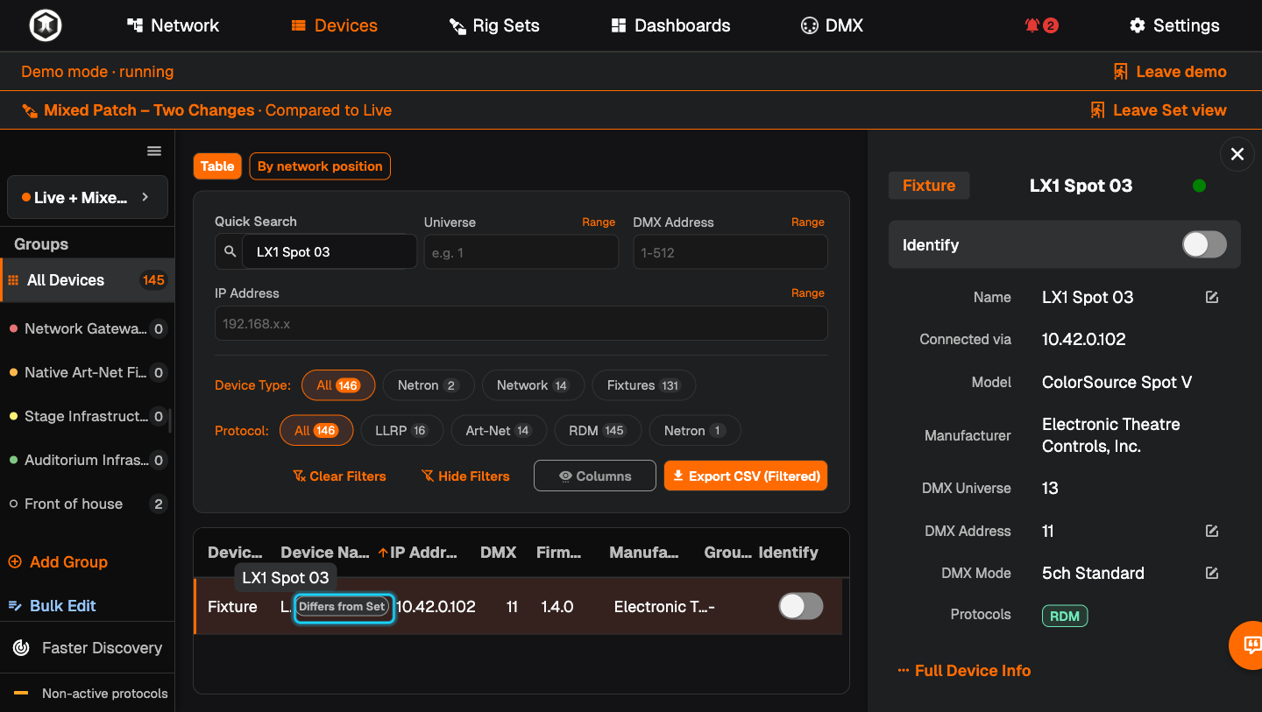Click Leave demo

[x=1169, y=72]
